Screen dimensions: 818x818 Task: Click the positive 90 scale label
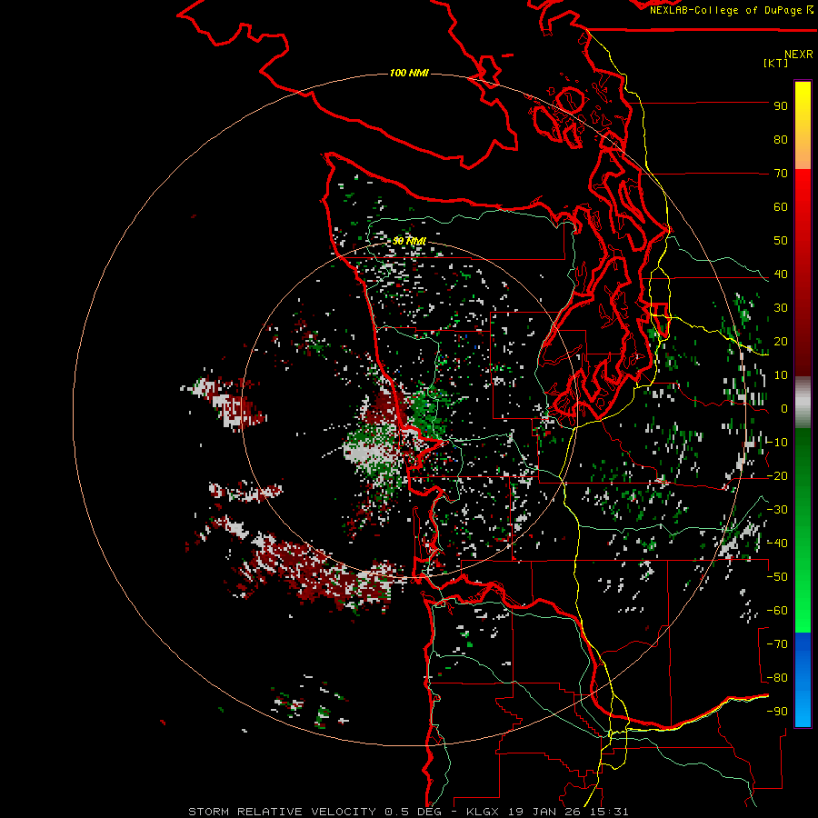click(x=781, y=106)
